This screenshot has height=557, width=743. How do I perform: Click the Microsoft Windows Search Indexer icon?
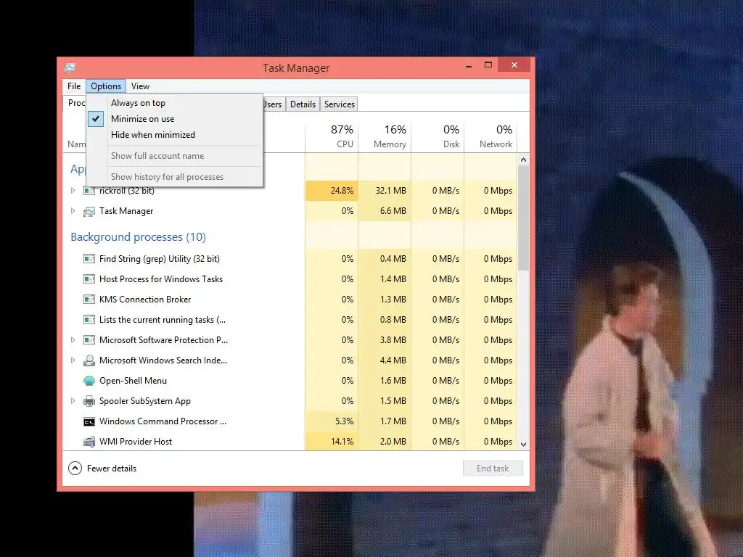click(x=89, y=360)
